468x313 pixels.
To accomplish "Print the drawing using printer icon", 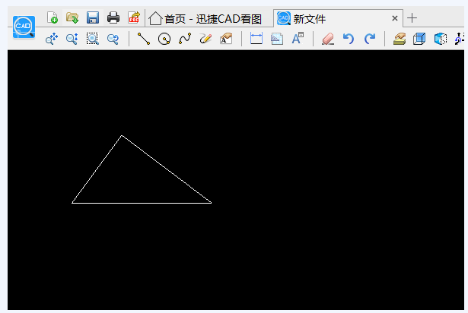I will point(113,17).
